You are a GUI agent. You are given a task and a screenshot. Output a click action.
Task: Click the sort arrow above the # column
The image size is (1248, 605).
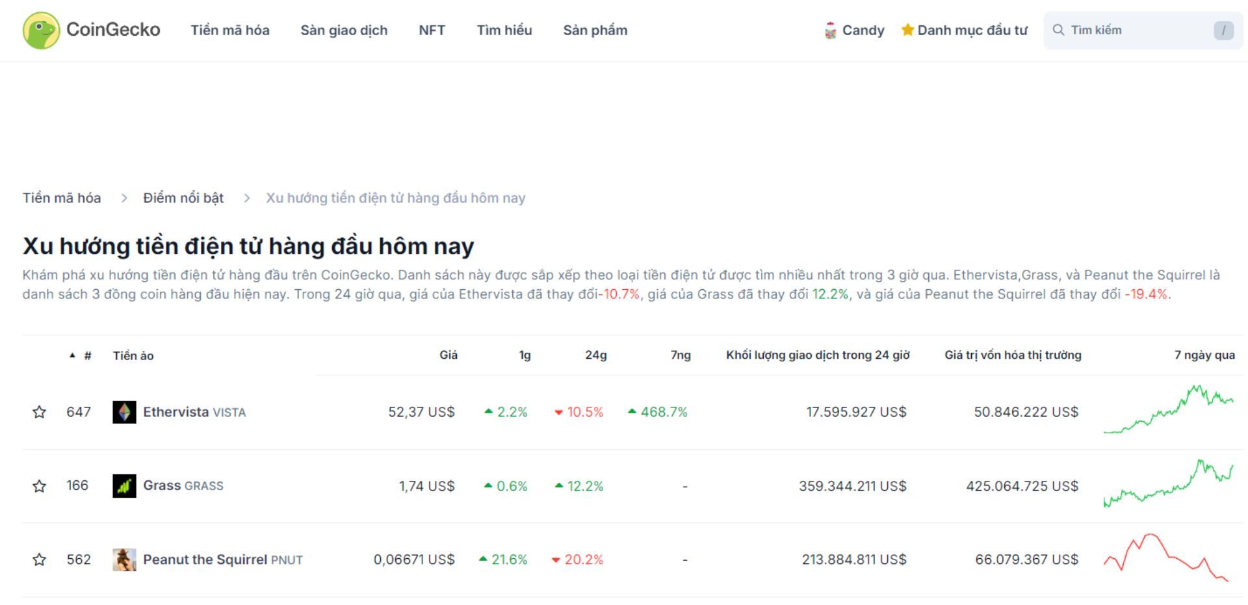coord(72,355)
